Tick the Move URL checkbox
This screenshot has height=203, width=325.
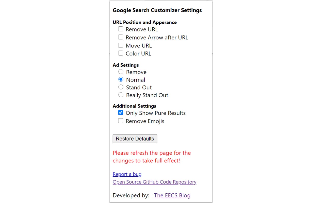[x=121, y=45]
